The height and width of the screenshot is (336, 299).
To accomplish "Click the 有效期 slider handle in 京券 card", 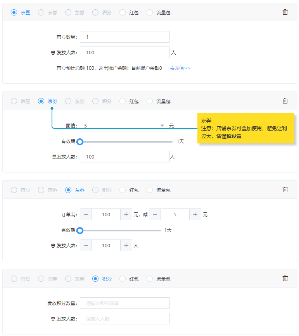I will pyautogui.click(x=80, y=142).
